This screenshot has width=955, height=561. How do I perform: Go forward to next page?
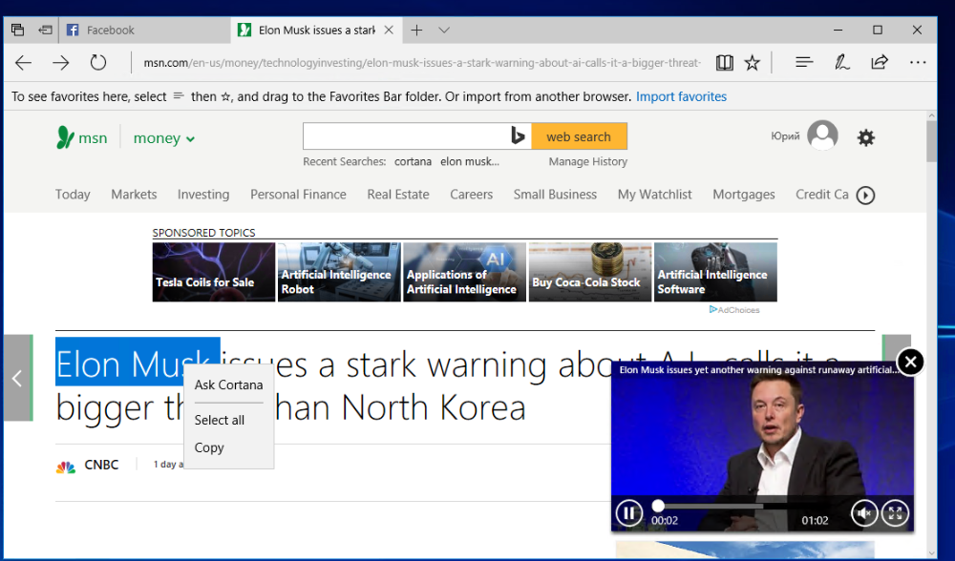click(61, 62)
